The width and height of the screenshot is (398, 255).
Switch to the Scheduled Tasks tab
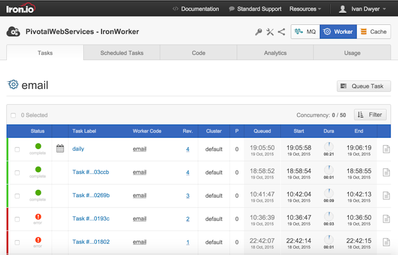[x=122, y=53]
